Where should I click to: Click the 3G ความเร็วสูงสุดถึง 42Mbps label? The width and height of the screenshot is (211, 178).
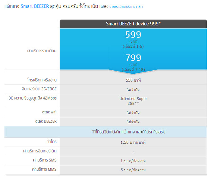(33, 98)
